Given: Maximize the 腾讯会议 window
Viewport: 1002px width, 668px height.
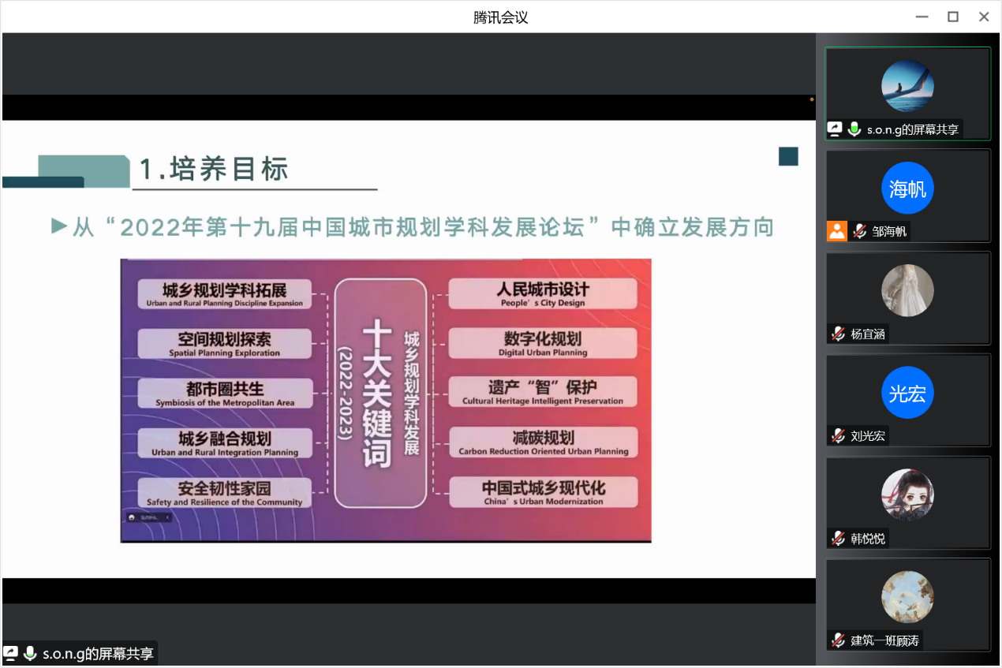Looking at the screenshot, I should click(x=953, y=17).
